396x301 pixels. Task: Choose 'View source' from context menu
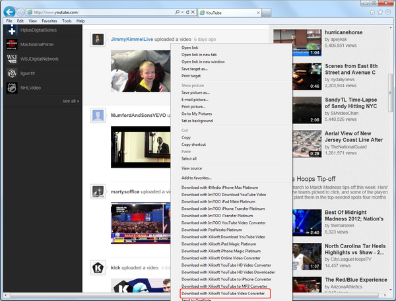point(191,168)
